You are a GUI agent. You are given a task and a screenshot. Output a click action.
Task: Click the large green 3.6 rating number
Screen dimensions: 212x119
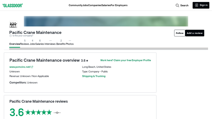point(17,112)
